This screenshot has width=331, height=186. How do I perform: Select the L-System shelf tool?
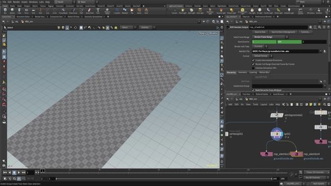(117, 11)
